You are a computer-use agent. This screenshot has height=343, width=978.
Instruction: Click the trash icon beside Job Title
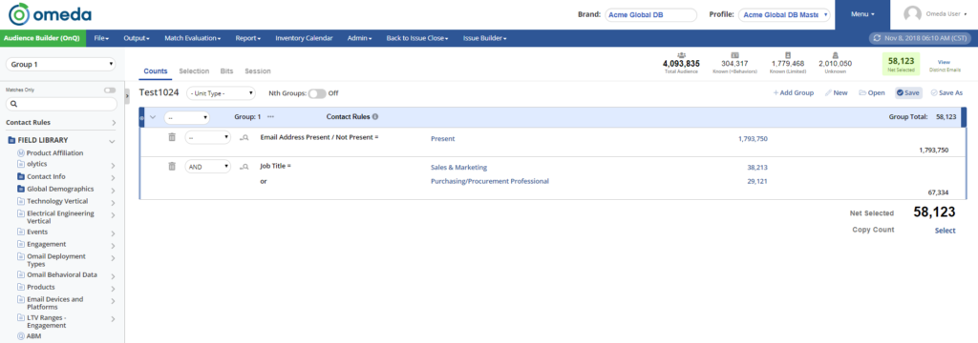coord(172,166)
